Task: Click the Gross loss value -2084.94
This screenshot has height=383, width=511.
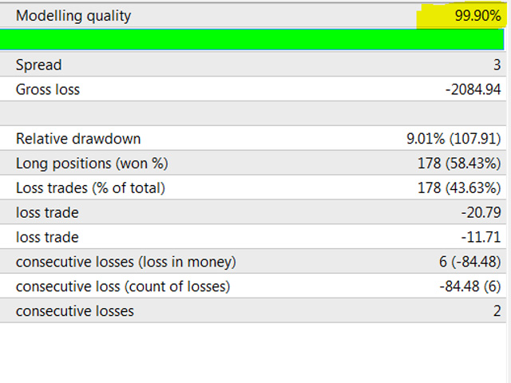Action: point(473,89)
